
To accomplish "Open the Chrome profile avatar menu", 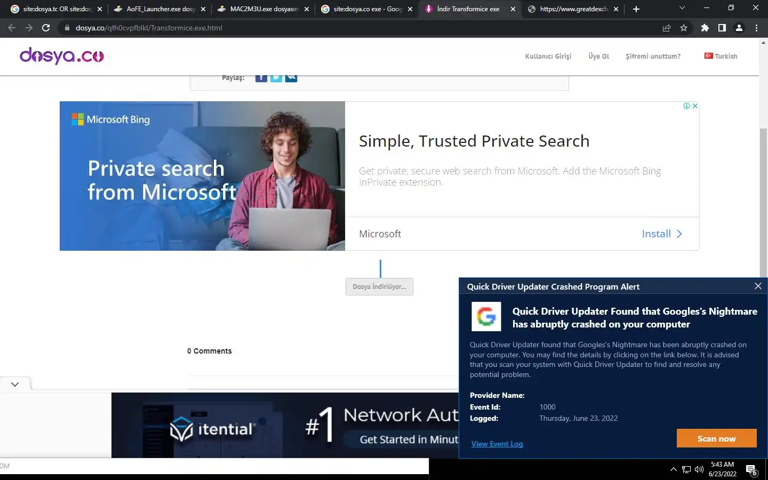I will 739,28.
